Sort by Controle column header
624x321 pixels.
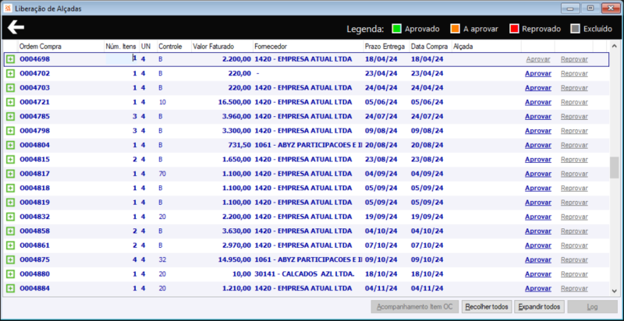pyautogui.click(x=174, y=47)
